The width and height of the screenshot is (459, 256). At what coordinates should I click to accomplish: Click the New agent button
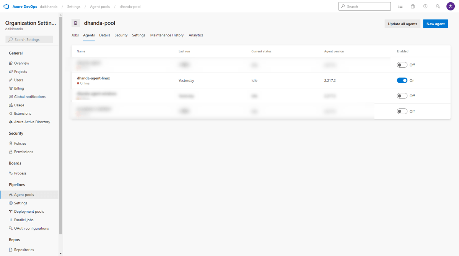point(435,24)
